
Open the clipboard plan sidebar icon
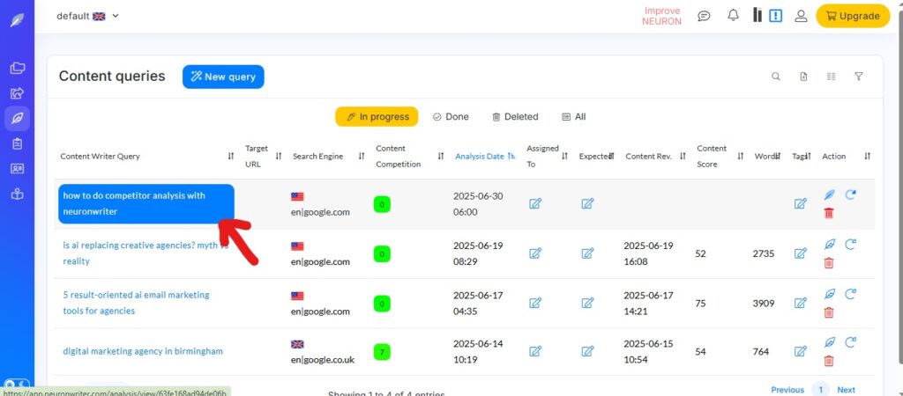[x=18, y=143]
